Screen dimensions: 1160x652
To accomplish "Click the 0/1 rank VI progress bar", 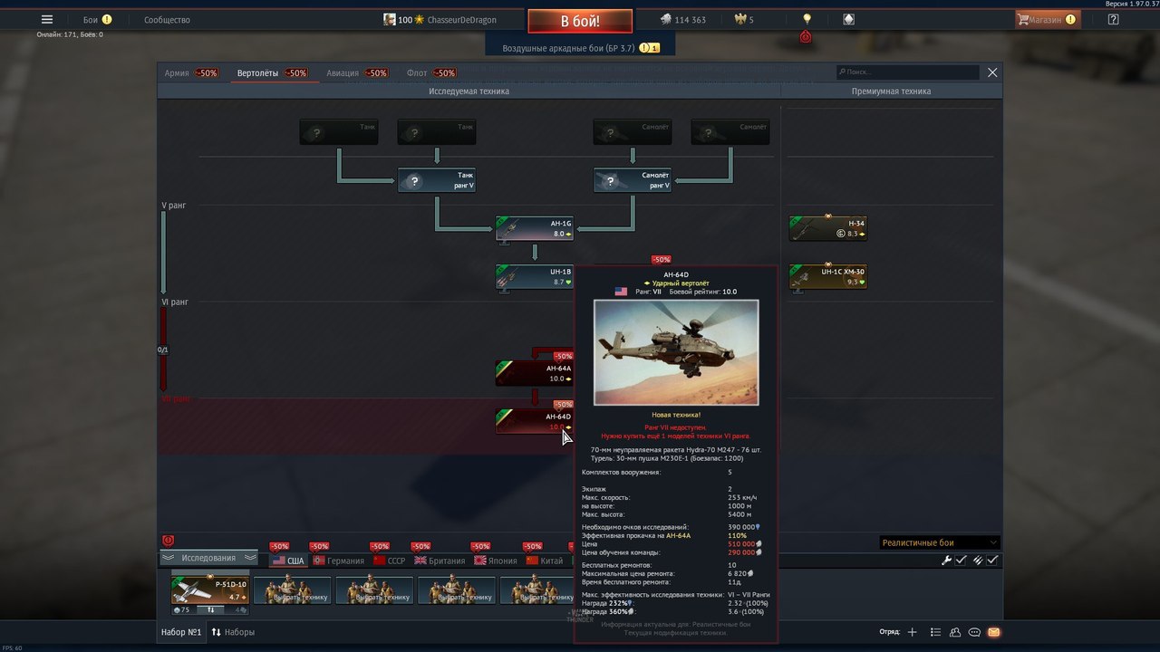I will 164,350.
